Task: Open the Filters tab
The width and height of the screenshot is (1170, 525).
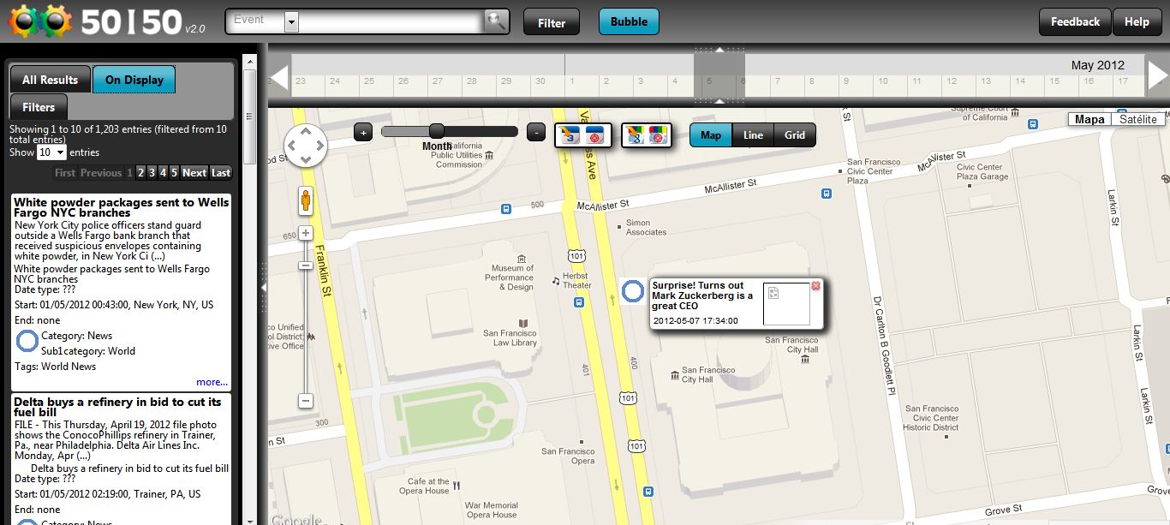Action: pos(39,107)
